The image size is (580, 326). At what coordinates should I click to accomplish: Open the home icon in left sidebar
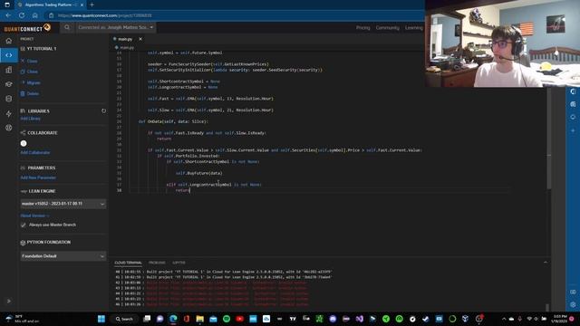[x=9, y=41]
